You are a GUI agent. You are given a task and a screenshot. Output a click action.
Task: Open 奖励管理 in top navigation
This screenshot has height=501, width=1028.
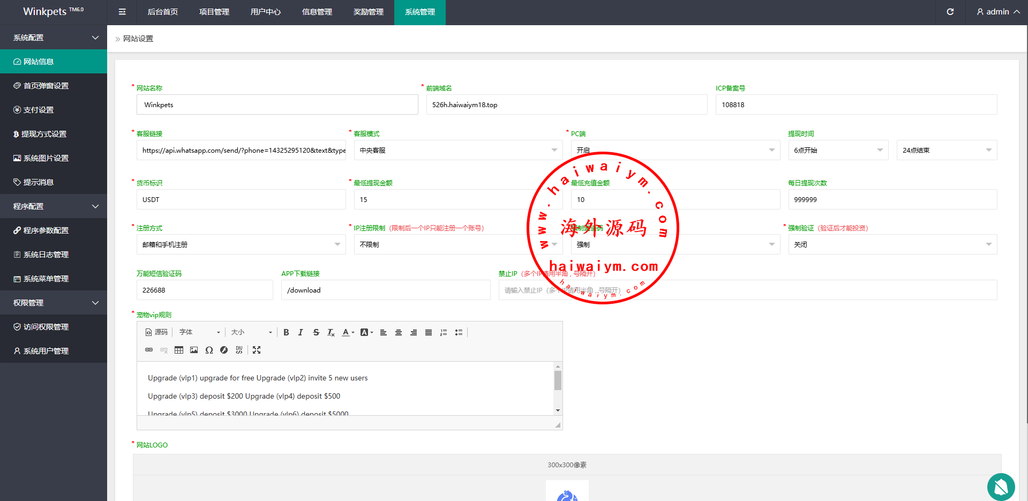point(368,12)
